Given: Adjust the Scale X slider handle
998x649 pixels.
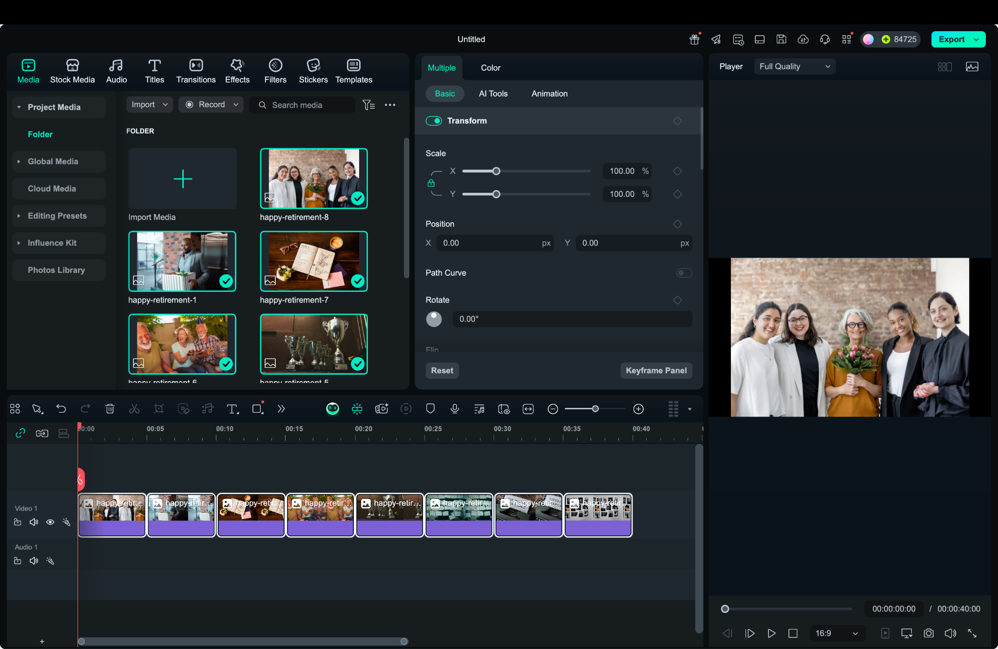Looking at the screenshot, I should [496, 171].
